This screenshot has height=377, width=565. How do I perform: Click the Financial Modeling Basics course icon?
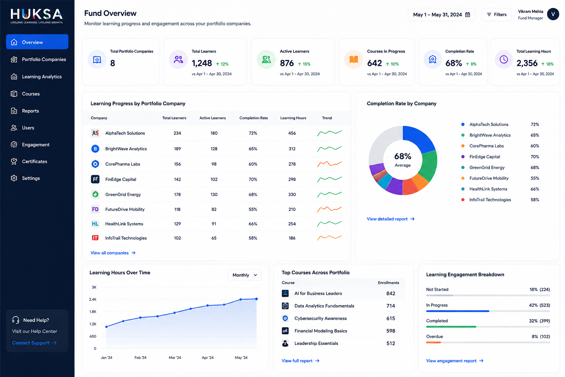[285, 331]
